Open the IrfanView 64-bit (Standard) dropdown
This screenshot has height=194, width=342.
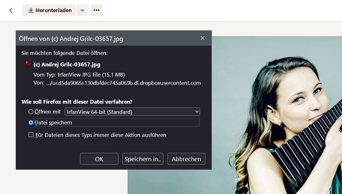(132, 112)
